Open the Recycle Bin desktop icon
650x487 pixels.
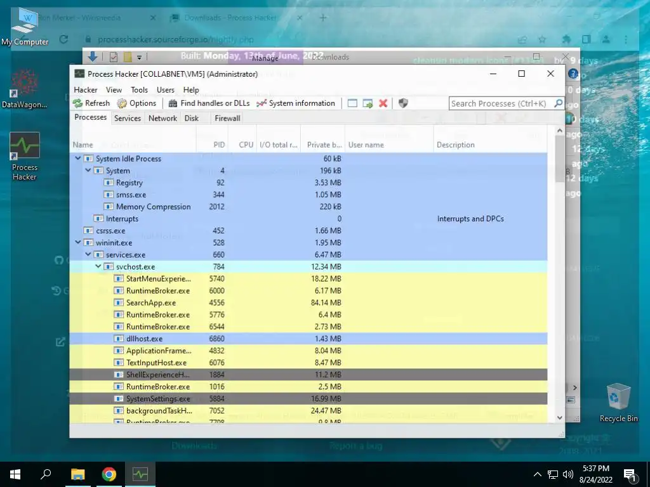click(x=618, y=403)
